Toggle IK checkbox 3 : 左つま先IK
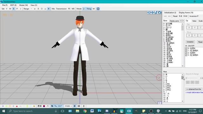Image resolution: width=203 pixels, height=114 pixels. 186,55
